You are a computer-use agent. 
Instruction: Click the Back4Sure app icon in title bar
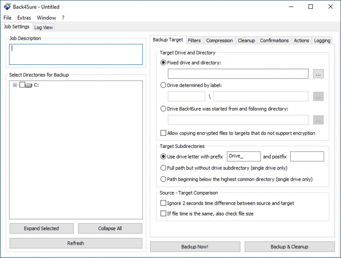[7, 7]
